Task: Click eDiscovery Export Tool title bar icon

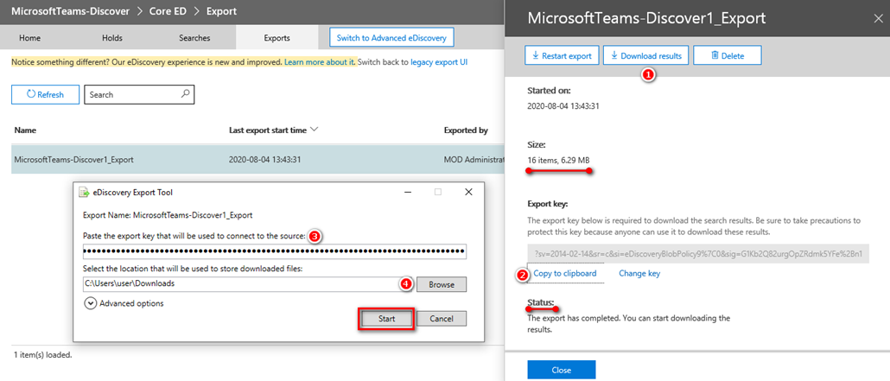Action: click(84, 192)
